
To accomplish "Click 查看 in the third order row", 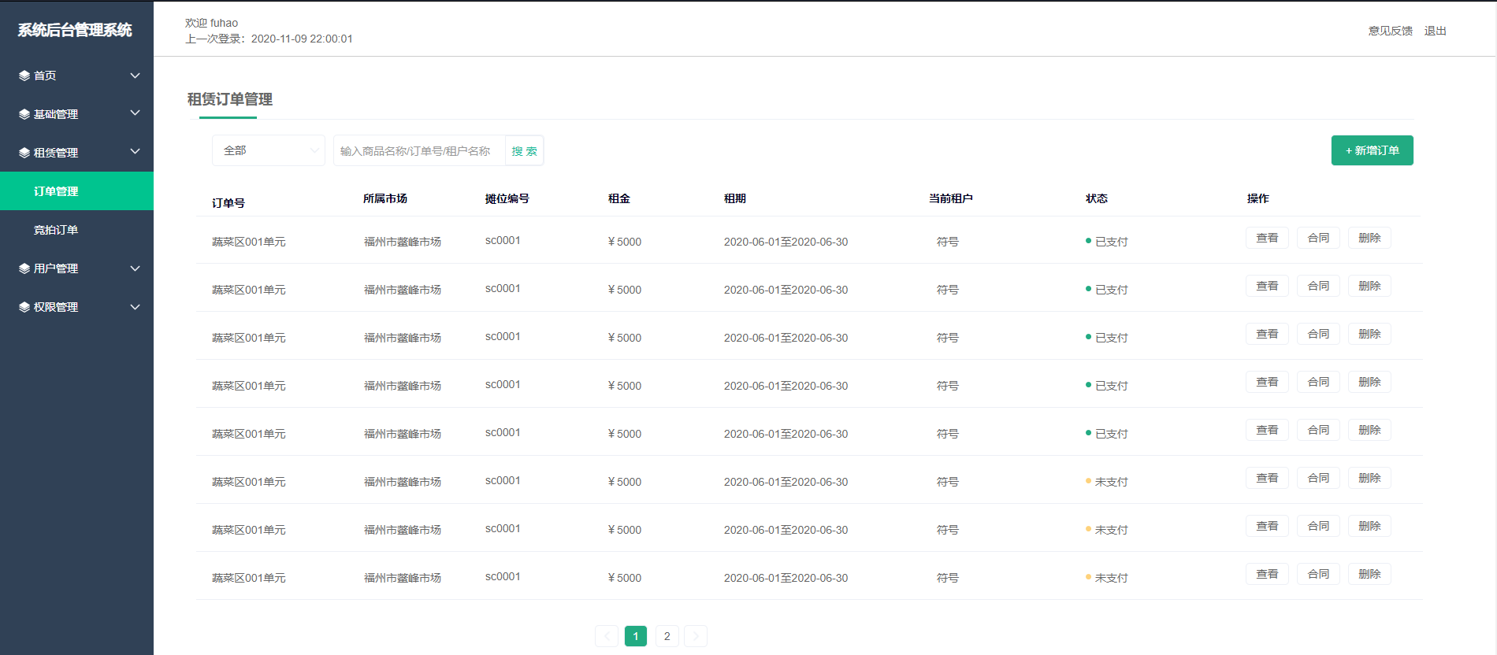I will pos(1267,334).
